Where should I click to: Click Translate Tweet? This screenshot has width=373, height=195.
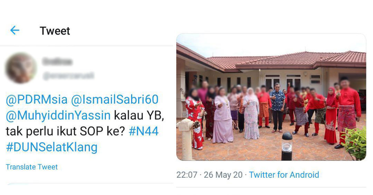click(32, 167)
